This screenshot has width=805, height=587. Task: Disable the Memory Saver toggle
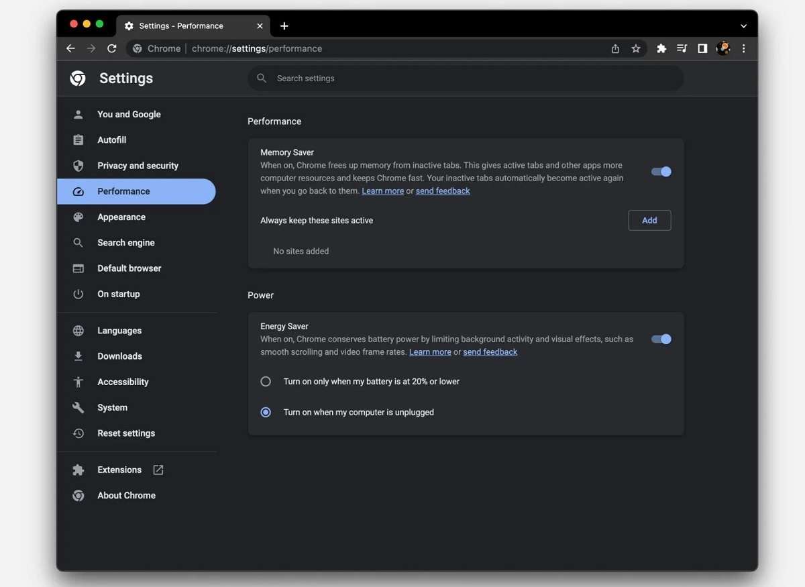(661, 172)
